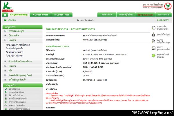The width and height of the screenshot is (174, 116).
Task: Expand the เติมเงิน menu section
Action: (x=5, y=66)
